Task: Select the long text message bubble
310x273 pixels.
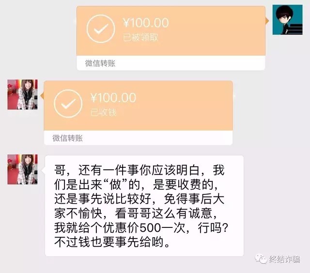Action: (144, 206)
